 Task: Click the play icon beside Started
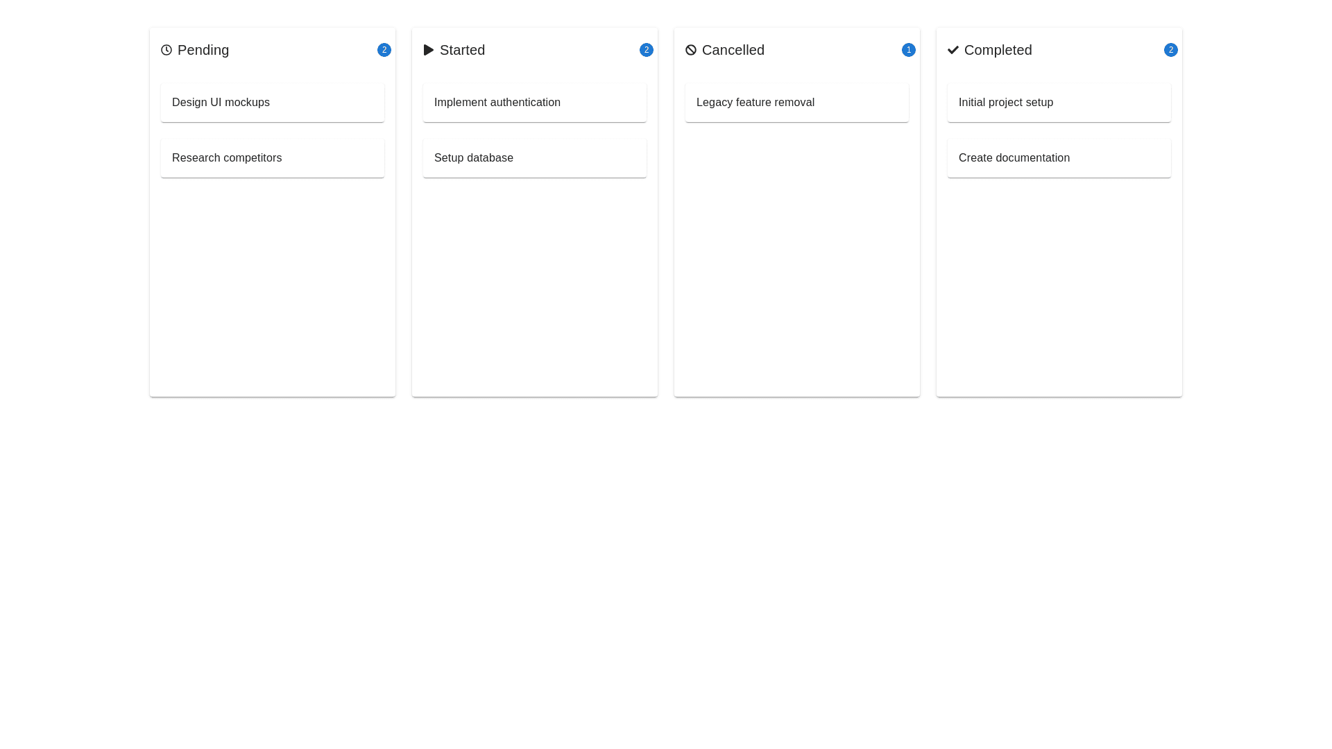pyautogui.click(x=429, y=50)
